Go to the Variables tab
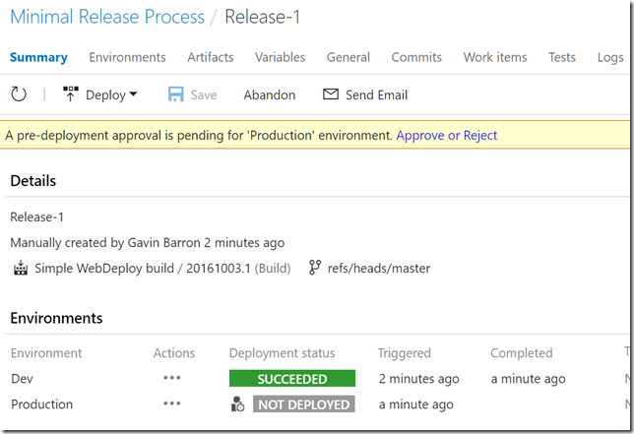Viewport: 634px width, 434px height. point(280,57)
